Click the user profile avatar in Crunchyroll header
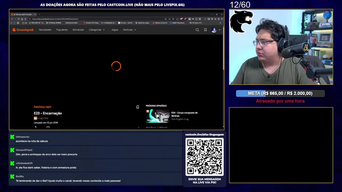This screenshot has height=192, width=342. click(x=214, y=30)
